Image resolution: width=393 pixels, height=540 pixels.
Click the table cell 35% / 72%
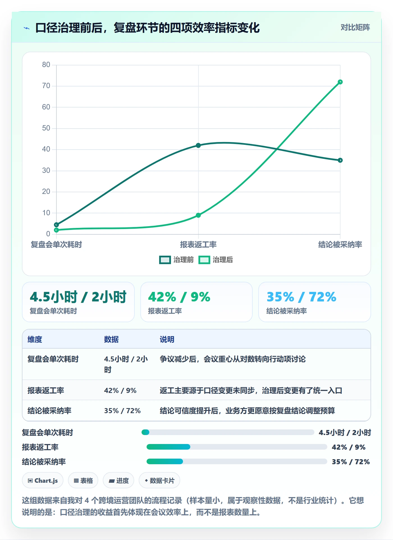(x=122, y=411)
